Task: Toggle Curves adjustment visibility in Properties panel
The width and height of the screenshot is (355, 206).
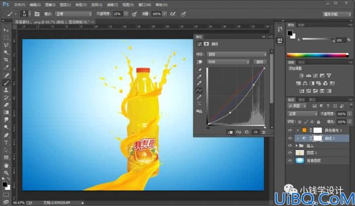Action: [256, 132]
